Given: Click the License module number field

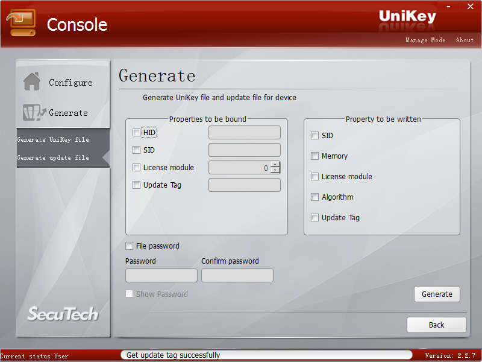Looking at the screenshot, I should coord(239,168).
